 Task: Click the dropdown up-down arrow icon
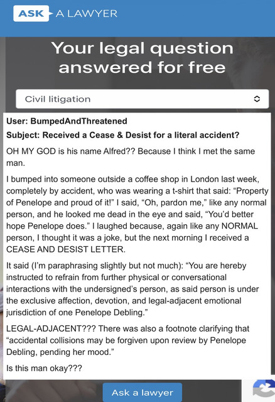(257, 99)
